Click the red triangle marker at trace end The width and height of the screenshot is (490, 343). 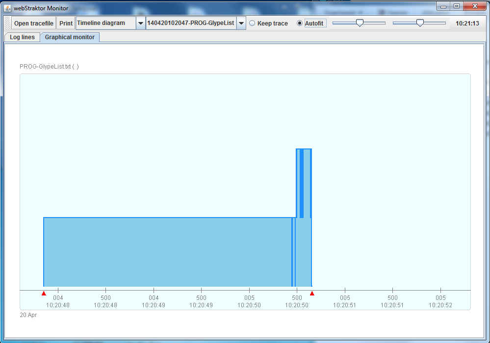tap(312, 293)
